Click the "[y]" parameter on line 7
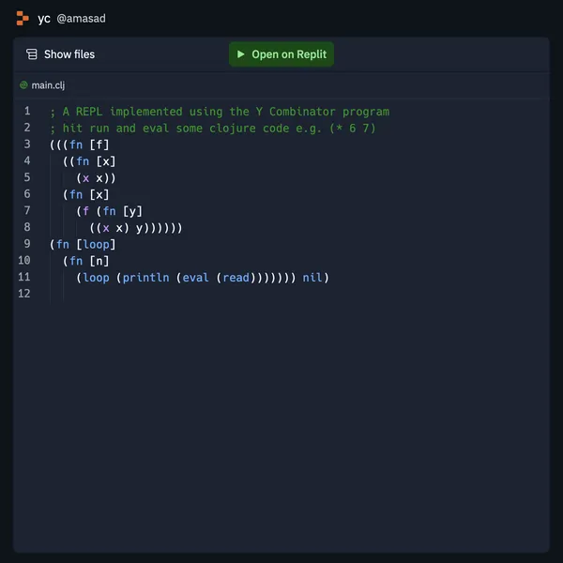Image resolution: width=563 pixels, height=563 pixels. tap(132, 211)
